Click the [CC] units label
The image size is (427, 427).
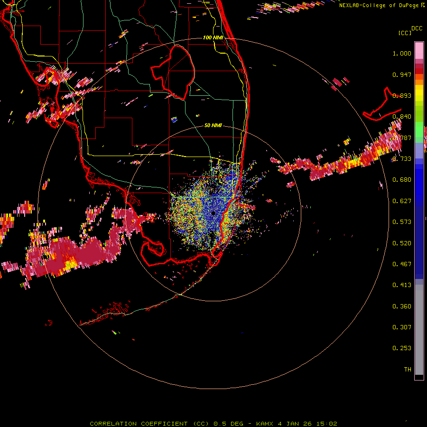tap(405, 33)
